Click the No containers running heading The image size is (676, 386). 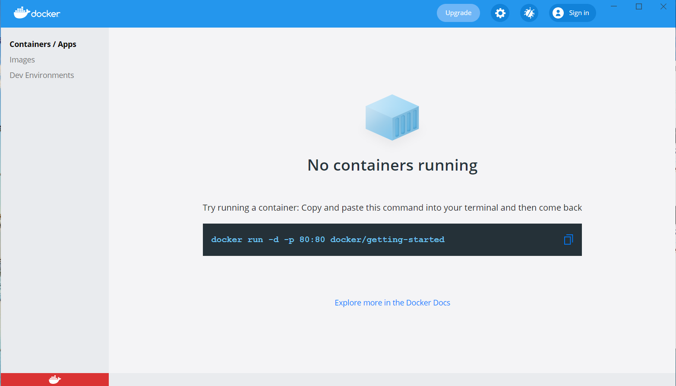(392, 165)
